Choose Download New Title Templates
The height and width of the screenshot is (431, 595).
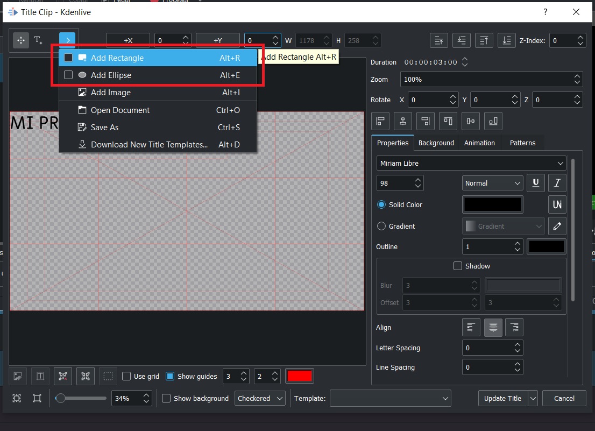click(x=158, y=145)
